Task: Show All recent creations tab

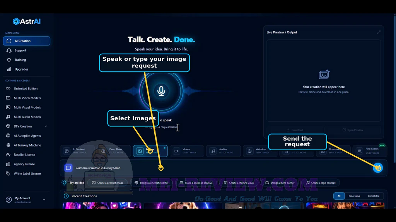Action: tap(339, 196)
